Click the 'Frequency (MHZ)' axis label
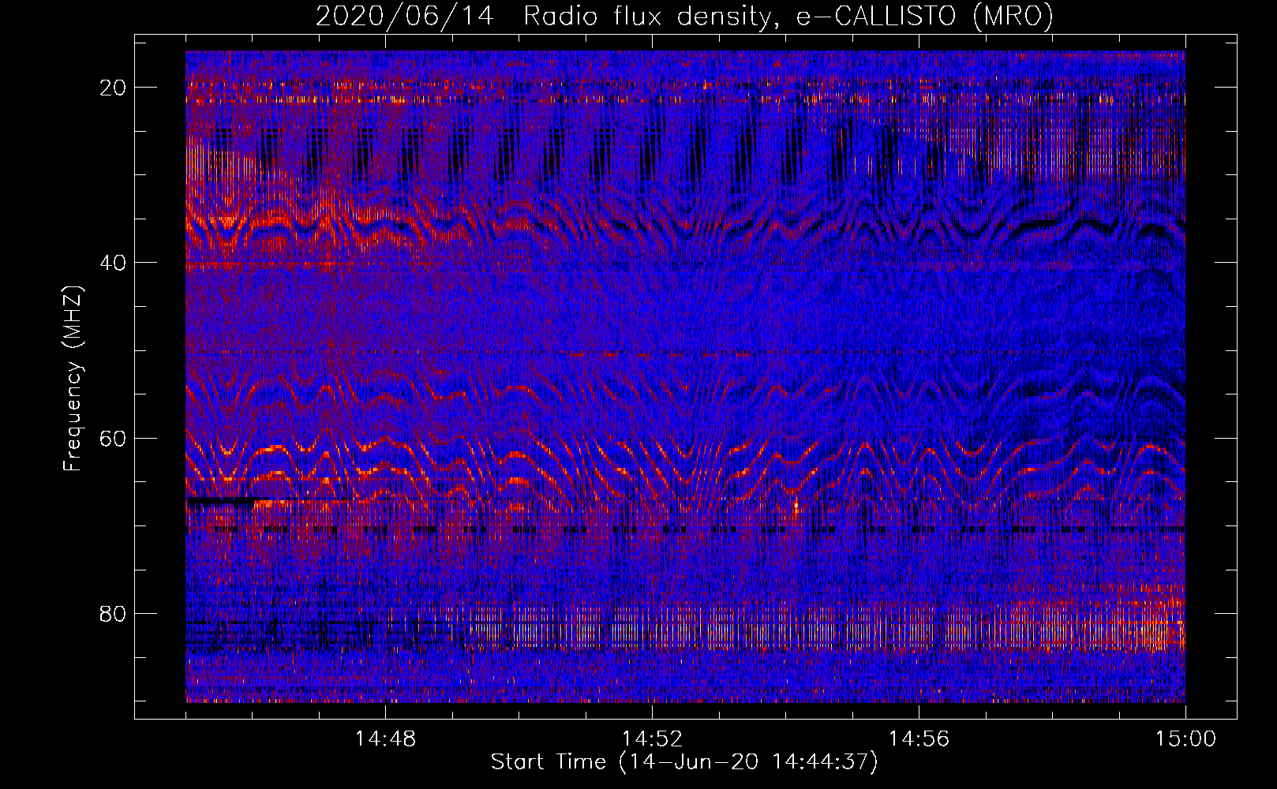Screen dimensions: 1277x789 point(73,379)
